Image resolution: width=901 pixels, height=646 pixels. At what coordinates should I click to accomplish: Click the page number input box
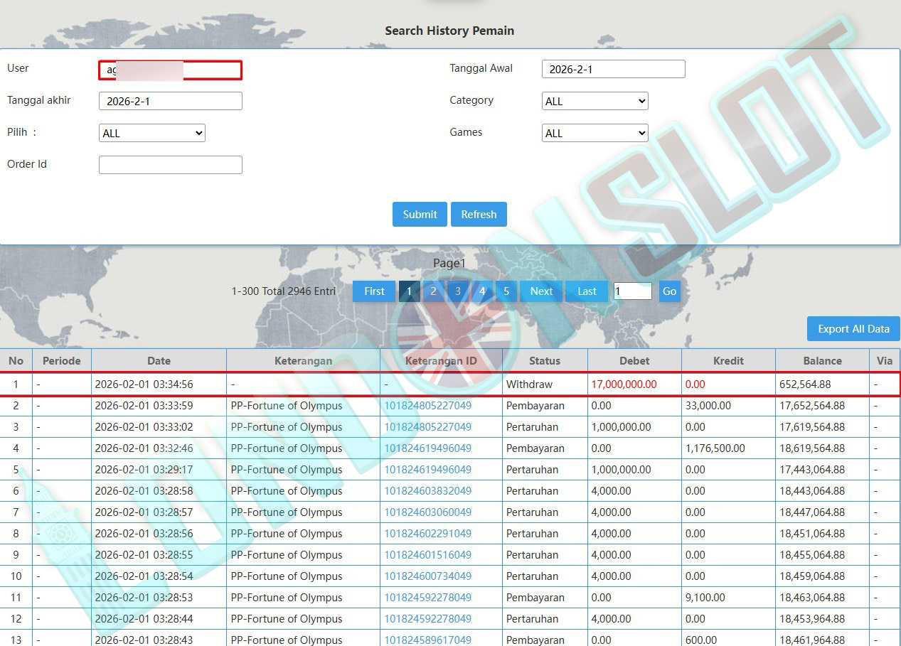632,291
